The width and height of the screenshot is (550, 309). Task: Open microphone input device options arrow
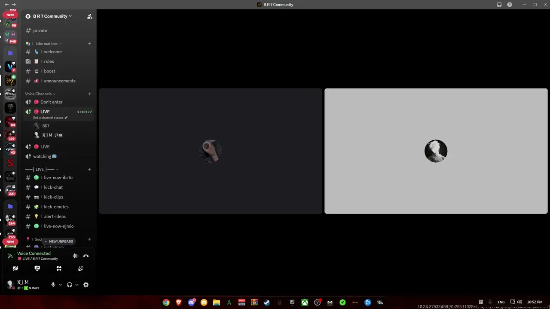point(60,285)
